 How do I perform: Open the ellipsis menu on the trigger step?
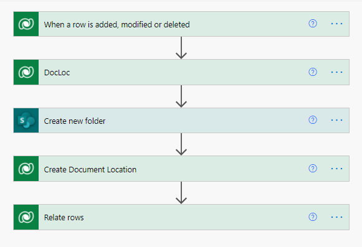(336, 24)
